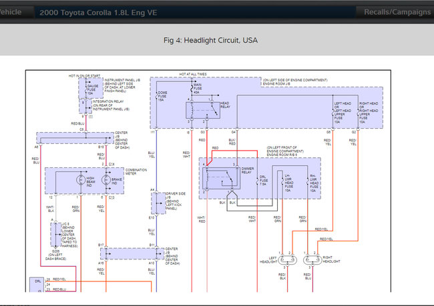This screenshot has width=434, height=306.
Task: Click the BRAKE IND label
Action: pyautogui.click(x=117, y=181)
